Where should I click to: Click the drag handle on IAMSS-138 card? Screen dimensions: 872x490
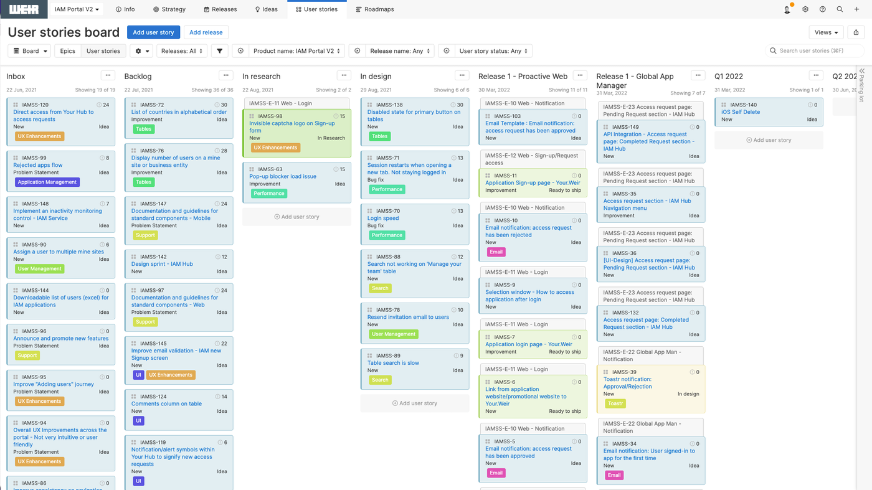370,105
